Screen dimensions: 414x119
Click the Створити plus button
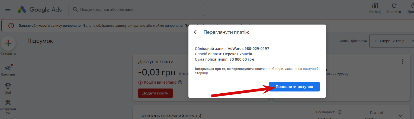click(8, 43)
